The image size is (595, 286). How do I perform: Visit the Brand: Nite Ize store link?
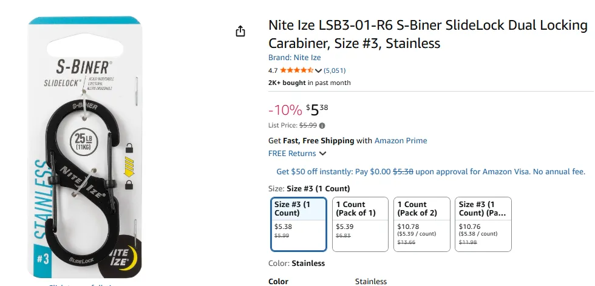point(294,58)
